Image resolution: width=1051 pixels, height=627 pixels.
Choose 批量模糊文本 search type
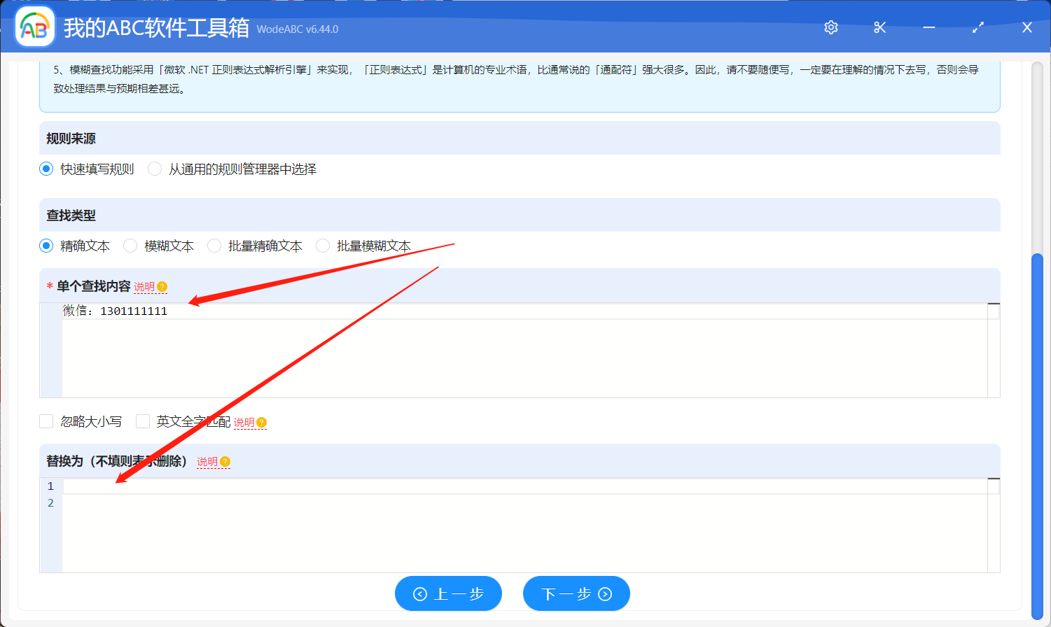323,246
